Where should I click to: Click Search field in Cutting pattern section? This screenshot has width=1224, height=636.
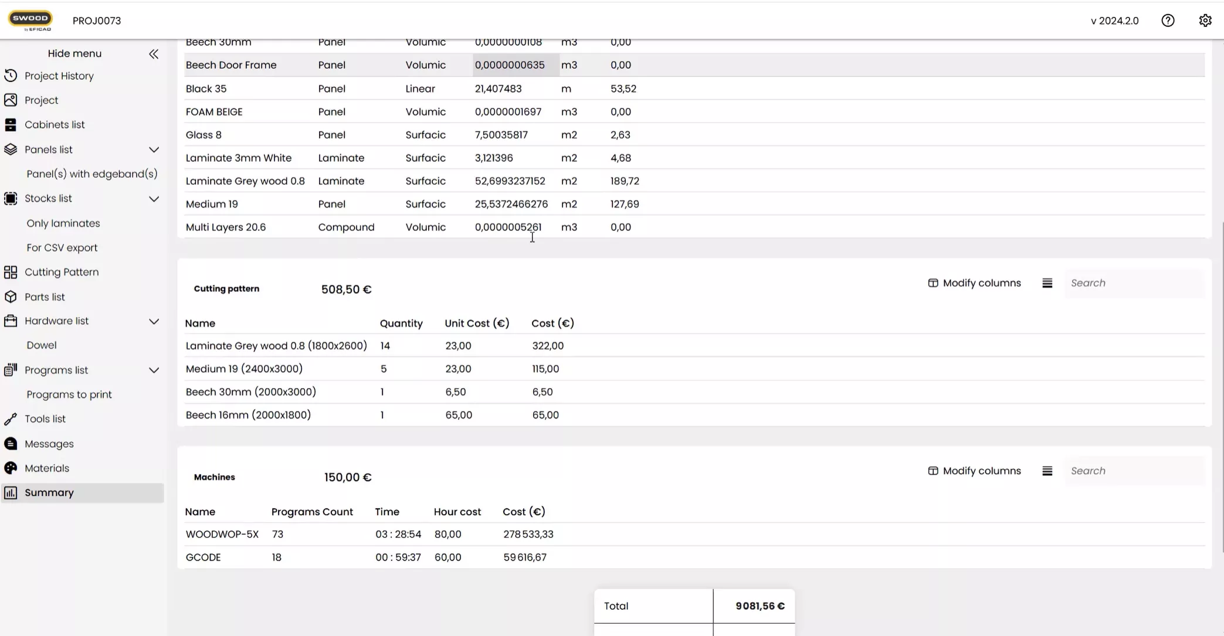pyautogui.click(x=1135, y=283)
